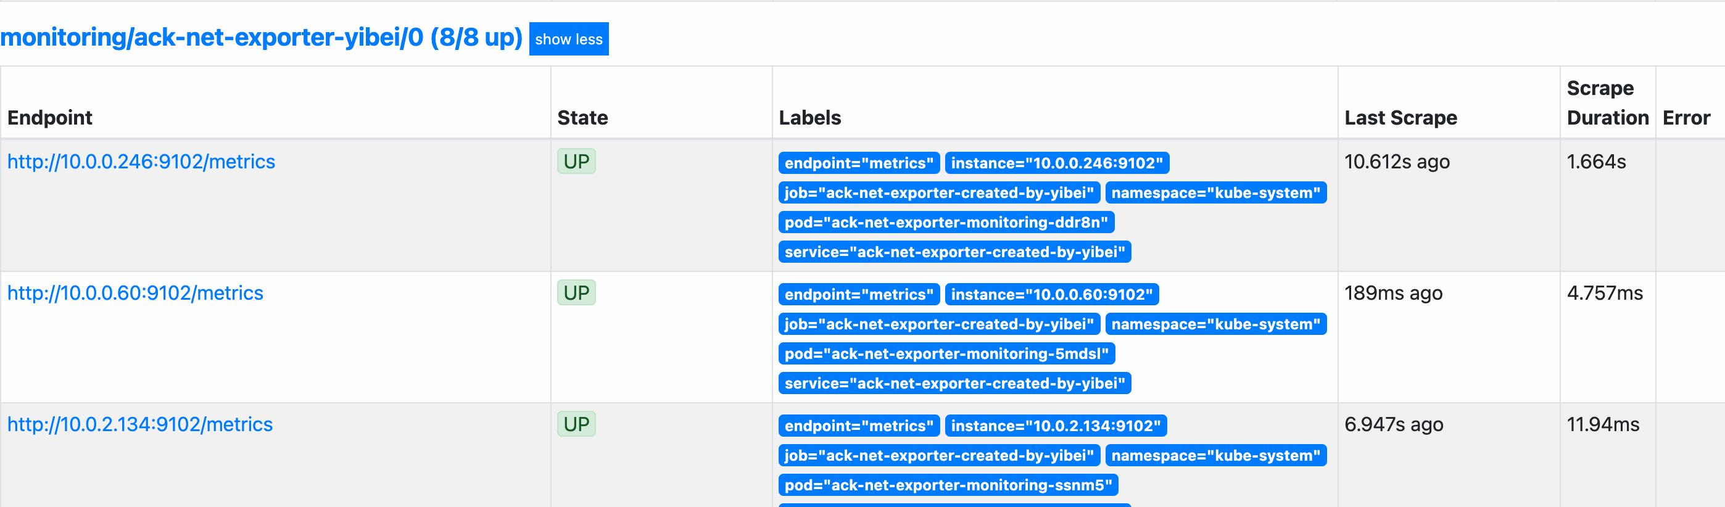Image resolution: width=1725 pixels, height=507 pixels.
Task: Click the instance="10.0.0.246:9102" label badge
Action: [x=1057, y=163]
